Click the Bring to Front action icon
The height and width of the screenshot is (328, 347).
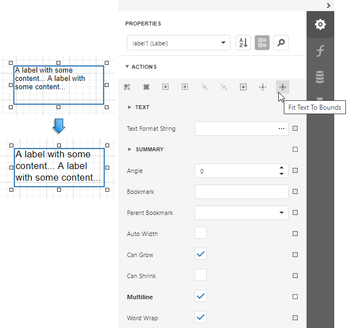point(204,87)
